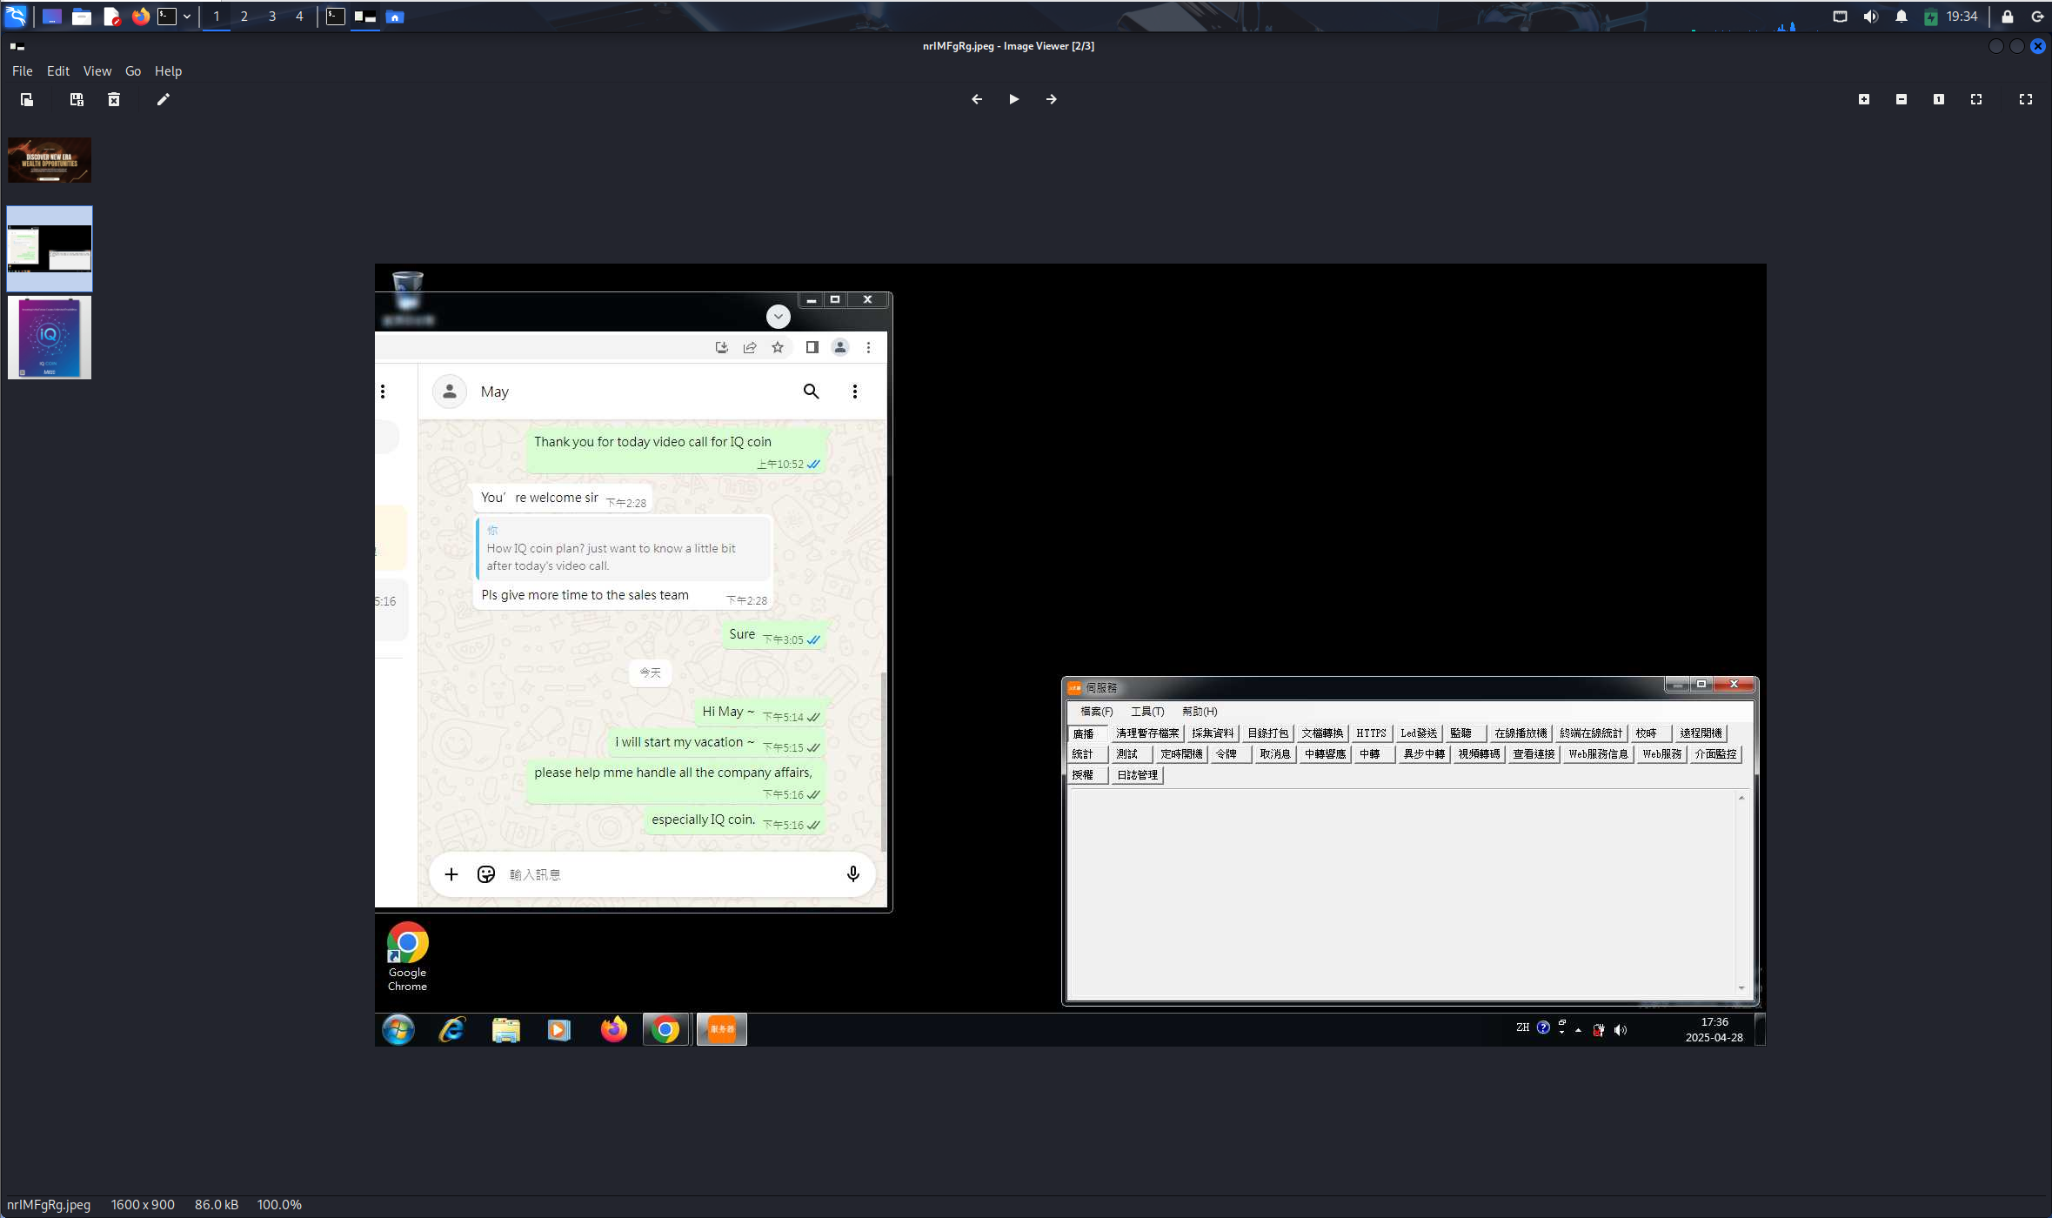Image resolution: width=2052 pixels, height=1218 pixels.
Task: Fit image to window icon
Action: [1976, 99]
